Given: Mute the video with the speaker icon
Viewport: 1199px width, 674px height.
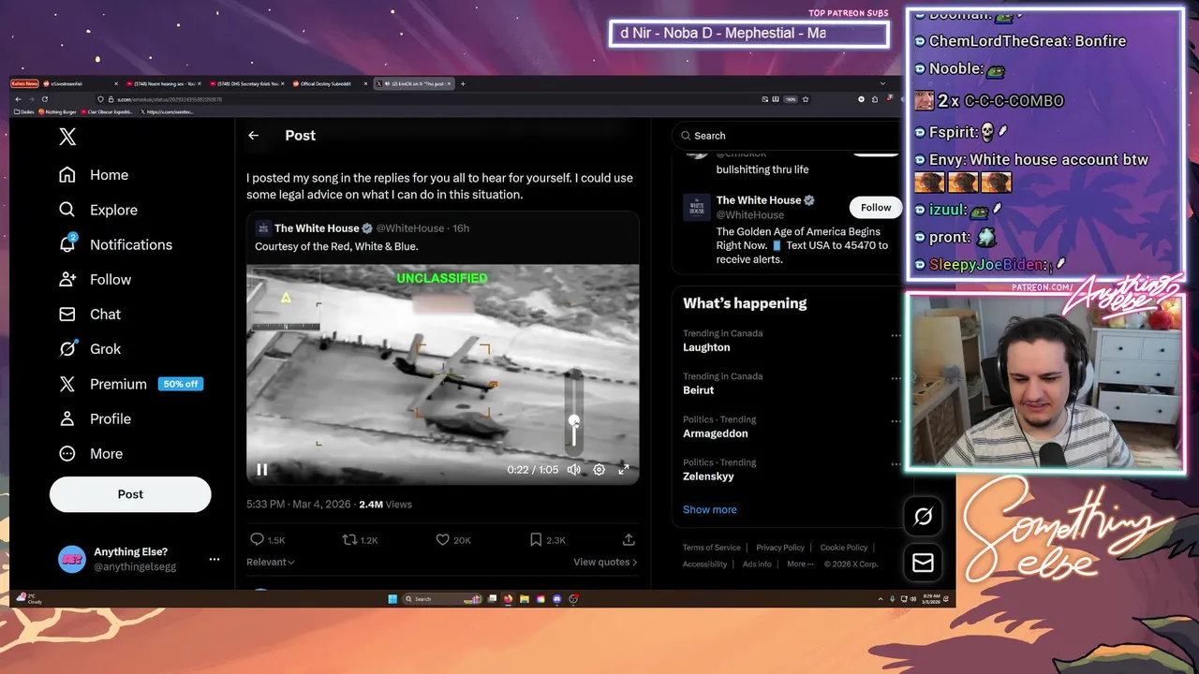Looking at the screenshot, I should point(574,470).
